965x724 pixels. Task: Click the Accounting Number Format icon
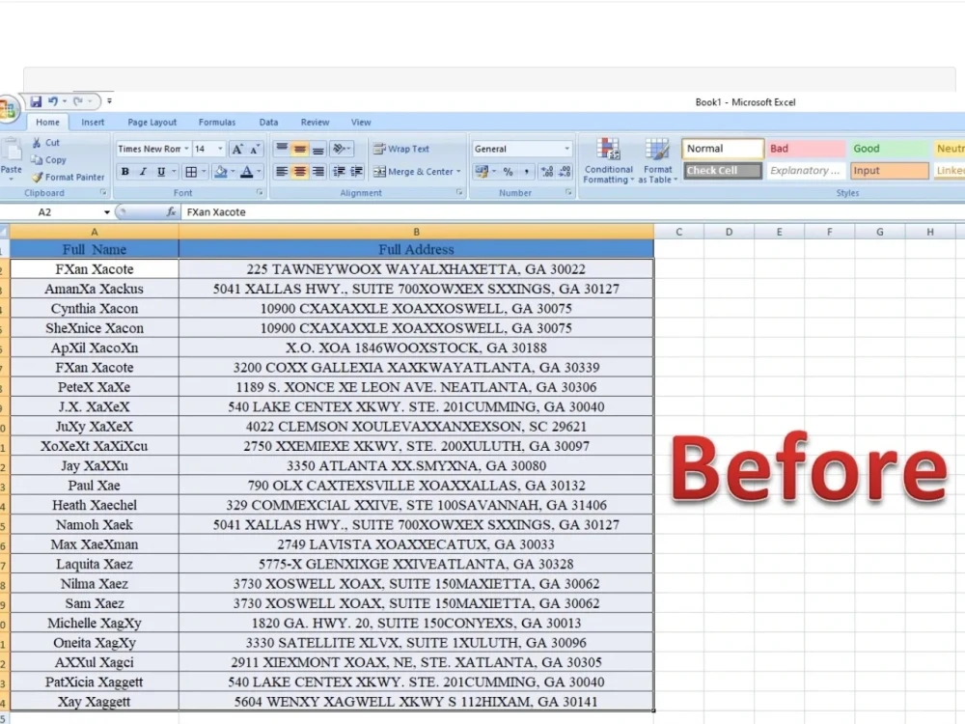click(482, 172)
